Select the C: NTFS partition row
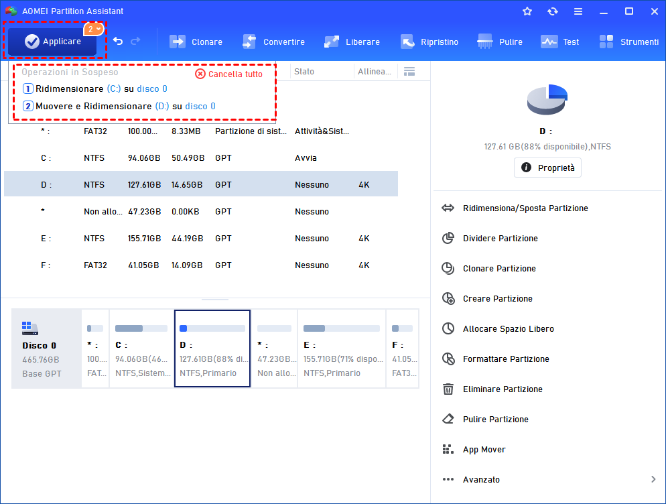Image resolution: width=666 pixels, height=504 pixels. coord(201,158)
